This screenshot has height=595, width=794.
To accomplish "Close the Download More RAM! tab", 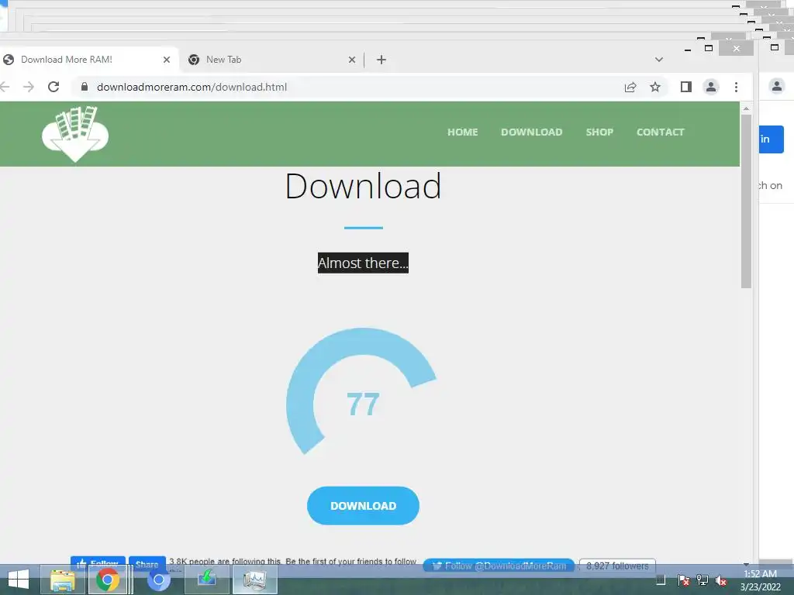I will [167, 60].
